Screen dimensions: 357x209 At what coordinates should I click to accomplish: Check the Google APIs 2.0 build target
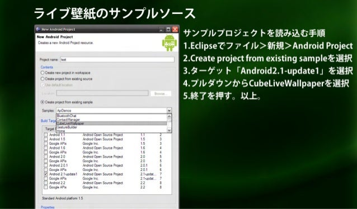[46, 161]
